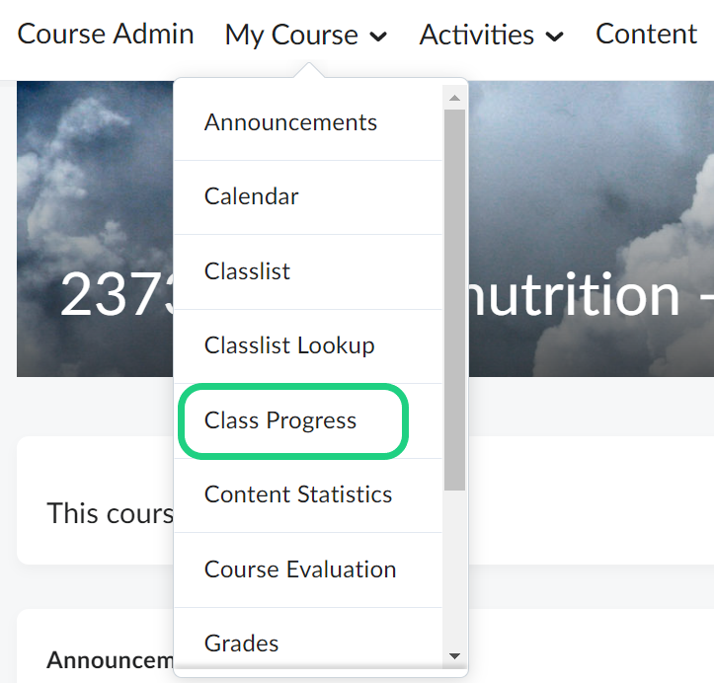Open Calendar from the dropdown menu

point(251,196)
